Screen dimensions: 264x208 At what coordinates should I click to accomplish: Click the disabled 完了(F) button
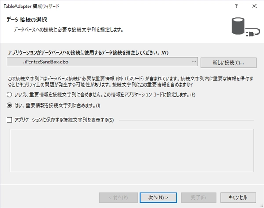[199, 197]
